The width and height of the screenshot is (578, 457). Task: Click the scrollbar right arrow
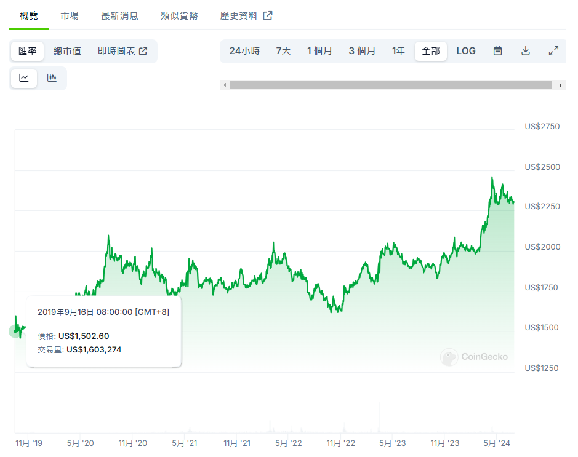561,85
